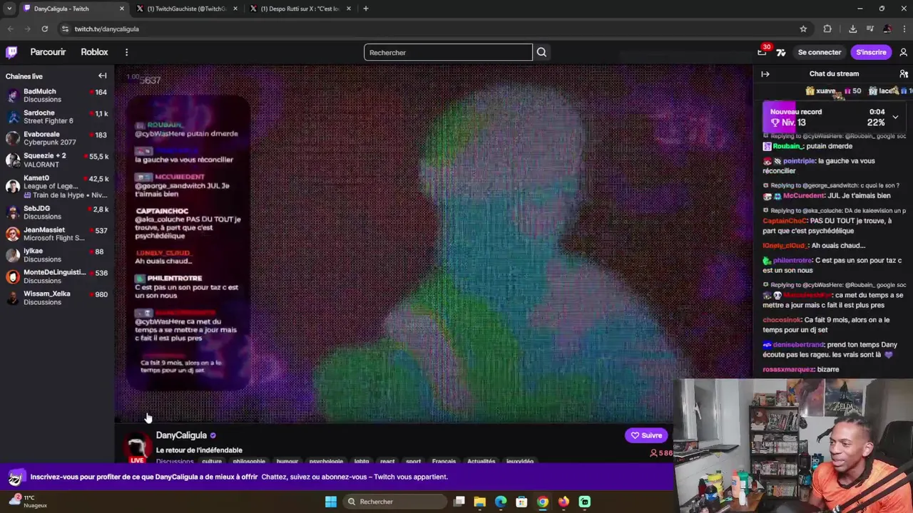
Task: Open the notifications inbox with 30 badge
Action: click(762, 52)
